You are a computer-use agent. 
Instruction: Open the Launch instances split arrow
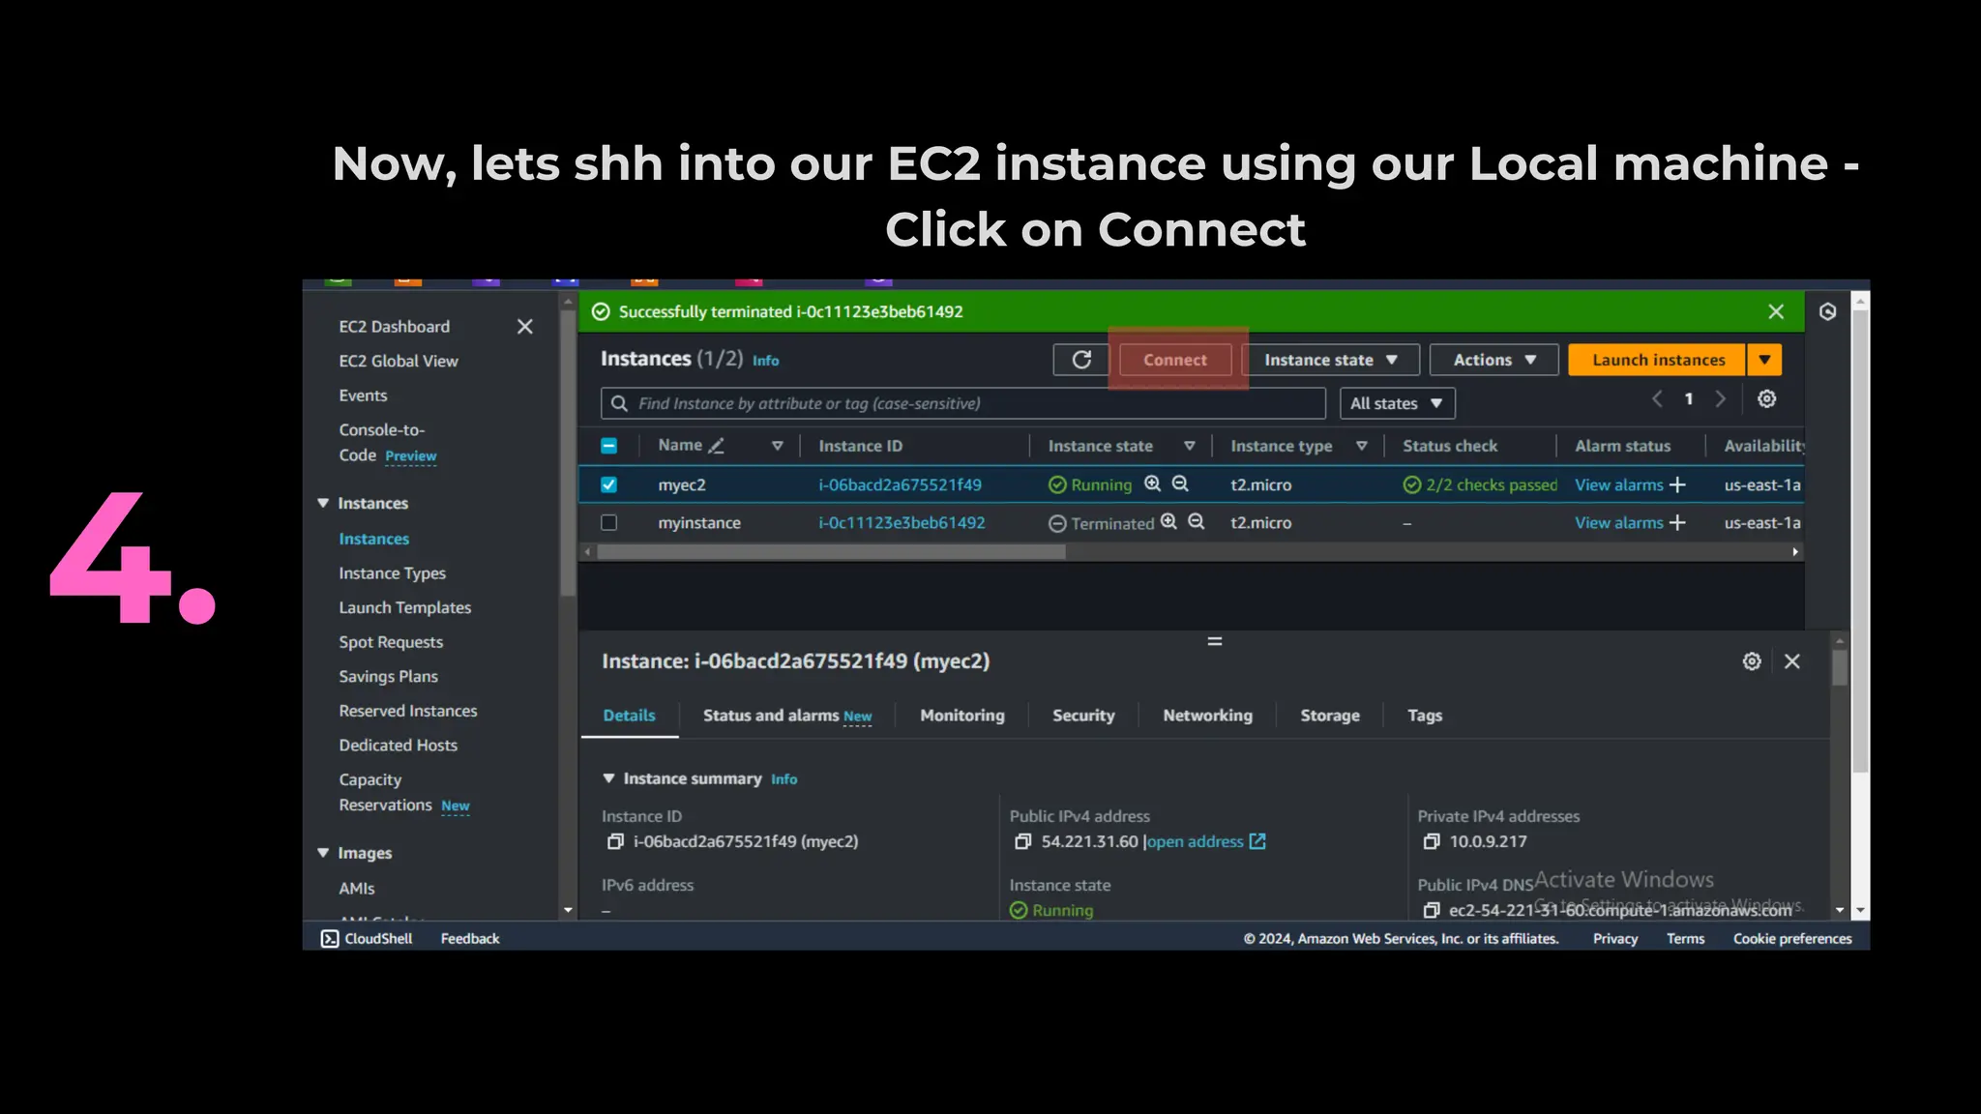coord(1764,360)
